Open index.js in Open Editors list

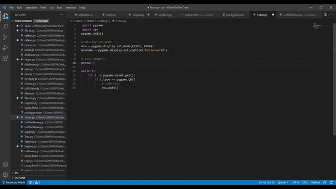38,50
